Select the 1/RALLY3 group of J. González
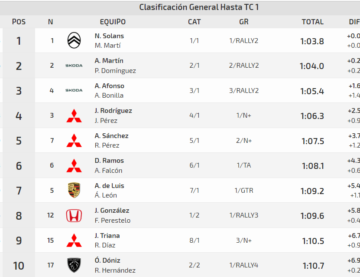 pyautogui.click(x=244, y=215)
